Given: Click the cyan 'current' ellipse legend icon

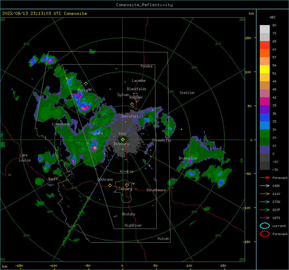Looking at the screenshot, I should coord(265,226).
